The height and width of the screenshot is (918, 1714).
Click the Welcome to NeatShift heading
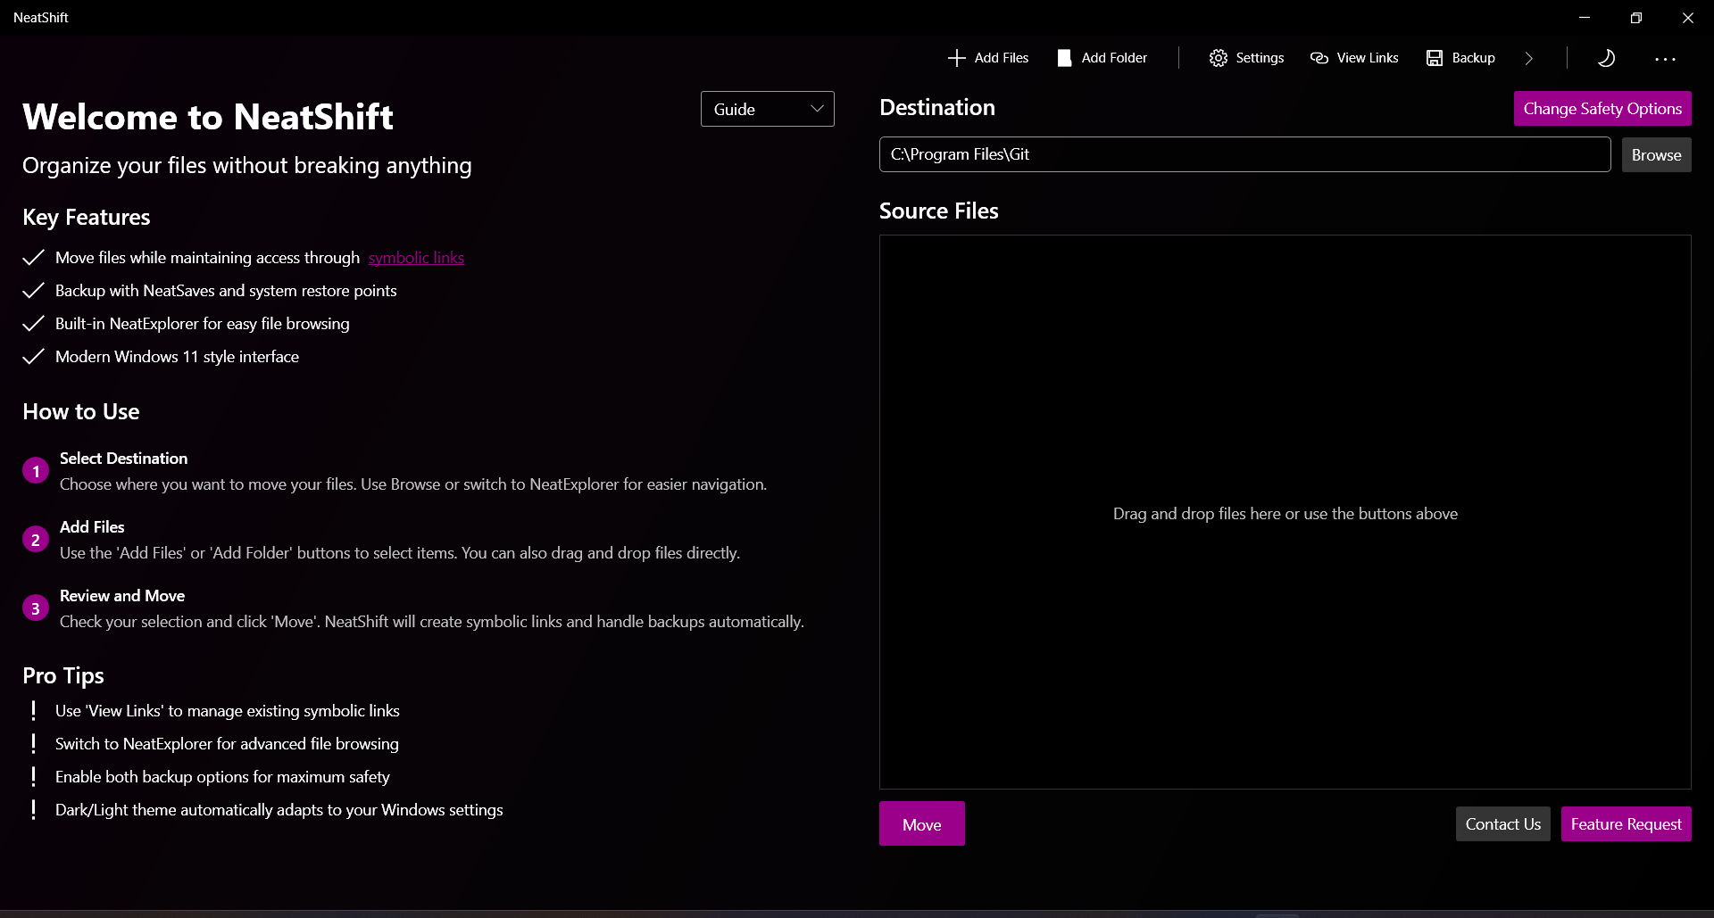point(208,117)
